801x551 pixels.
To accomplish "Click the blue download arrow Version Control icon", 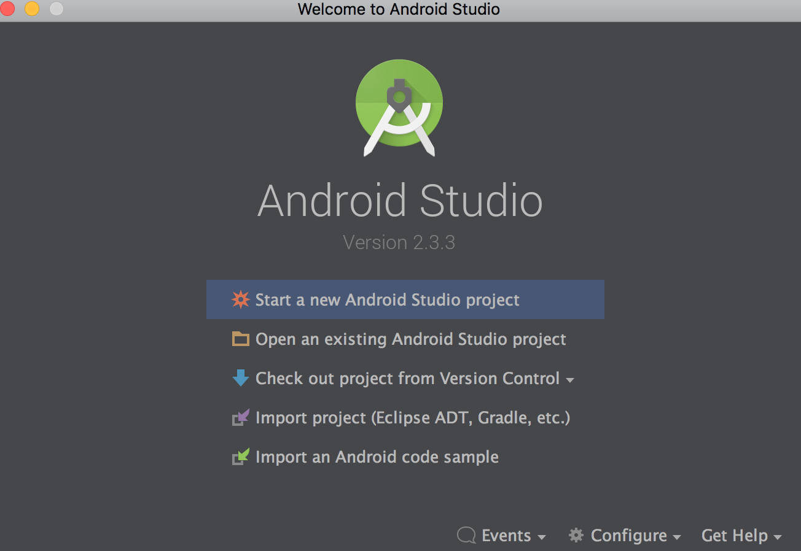I will click(x=240, y=378).
